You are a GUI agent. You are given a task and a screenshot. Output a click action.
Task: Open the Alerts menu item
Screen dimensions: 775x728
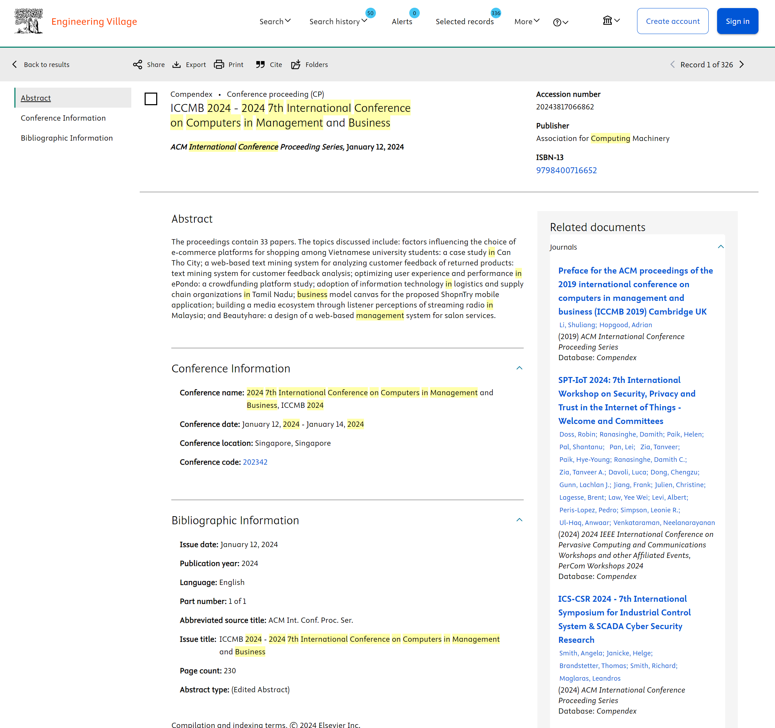click(x=402, y=21)
